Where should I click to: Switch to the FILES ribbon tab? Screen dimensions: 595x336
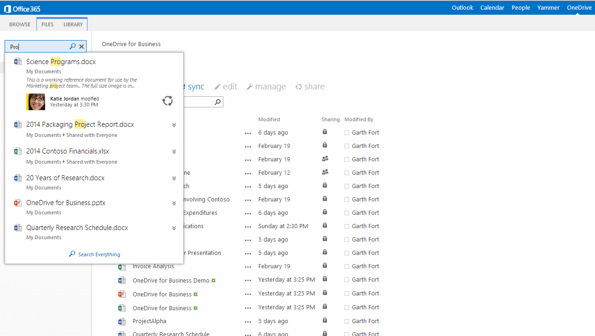47,24
